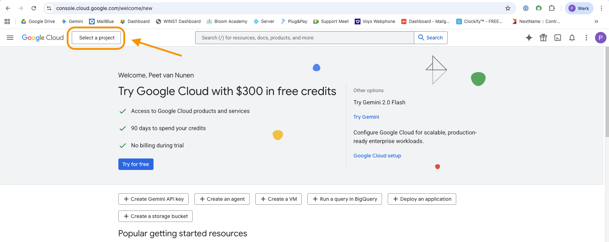Click Create Gemini API key

click(x=154, y=199)
